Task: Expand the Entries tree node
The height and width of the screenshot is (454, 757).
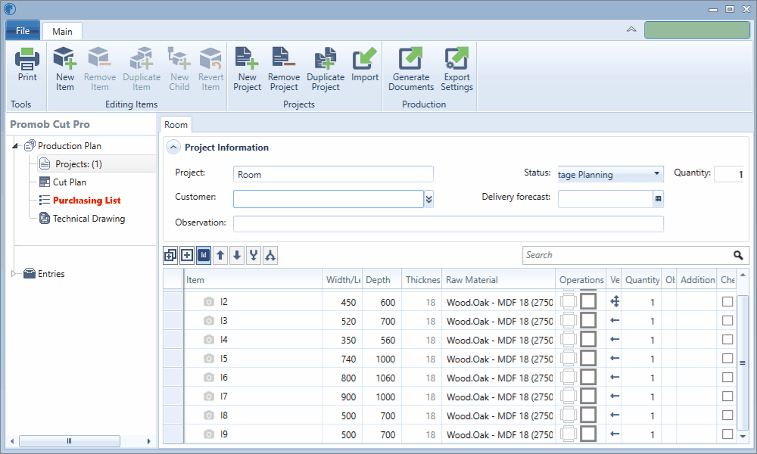Action: point(14,274)
